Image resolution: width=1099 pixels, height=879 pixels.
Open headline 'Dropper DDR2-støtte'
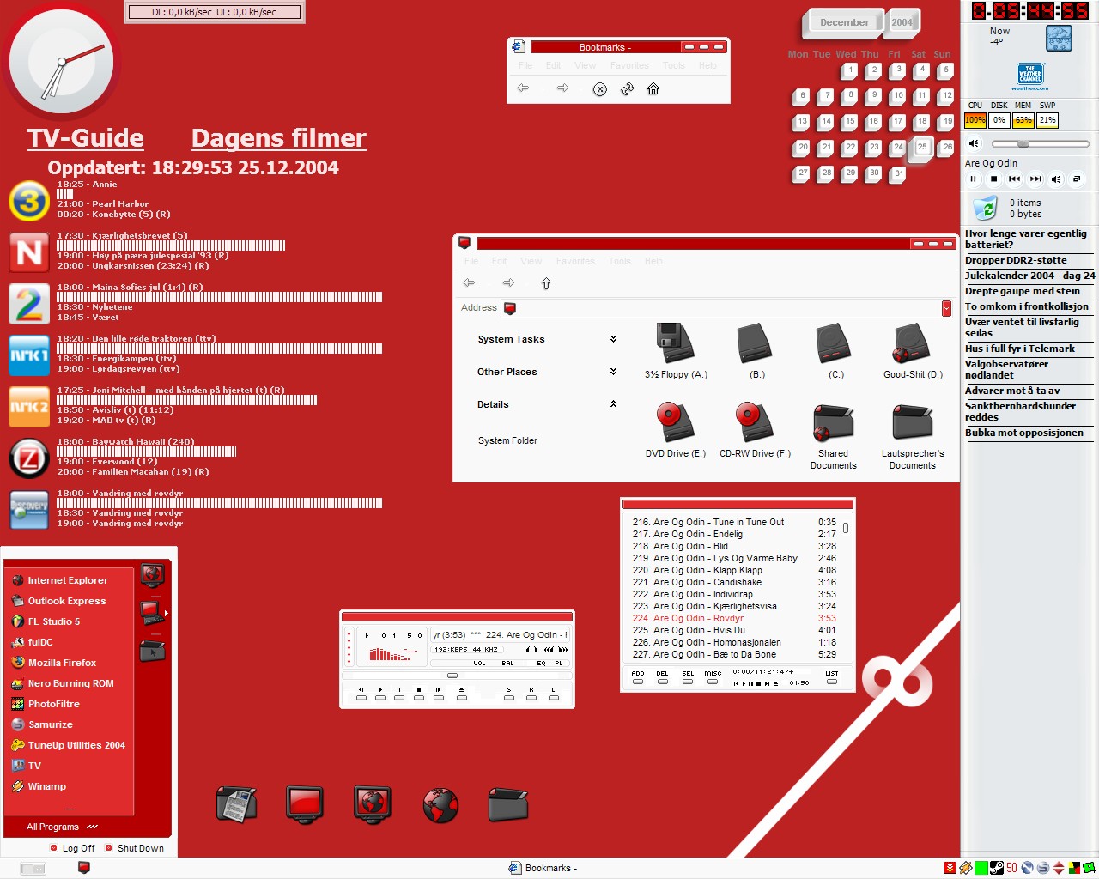1016,260
